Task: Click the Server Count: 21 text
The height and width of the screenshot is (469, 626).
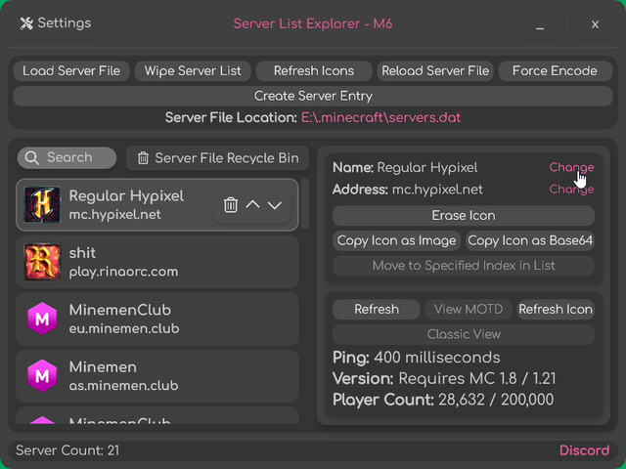Action: [x=67, y=450]
